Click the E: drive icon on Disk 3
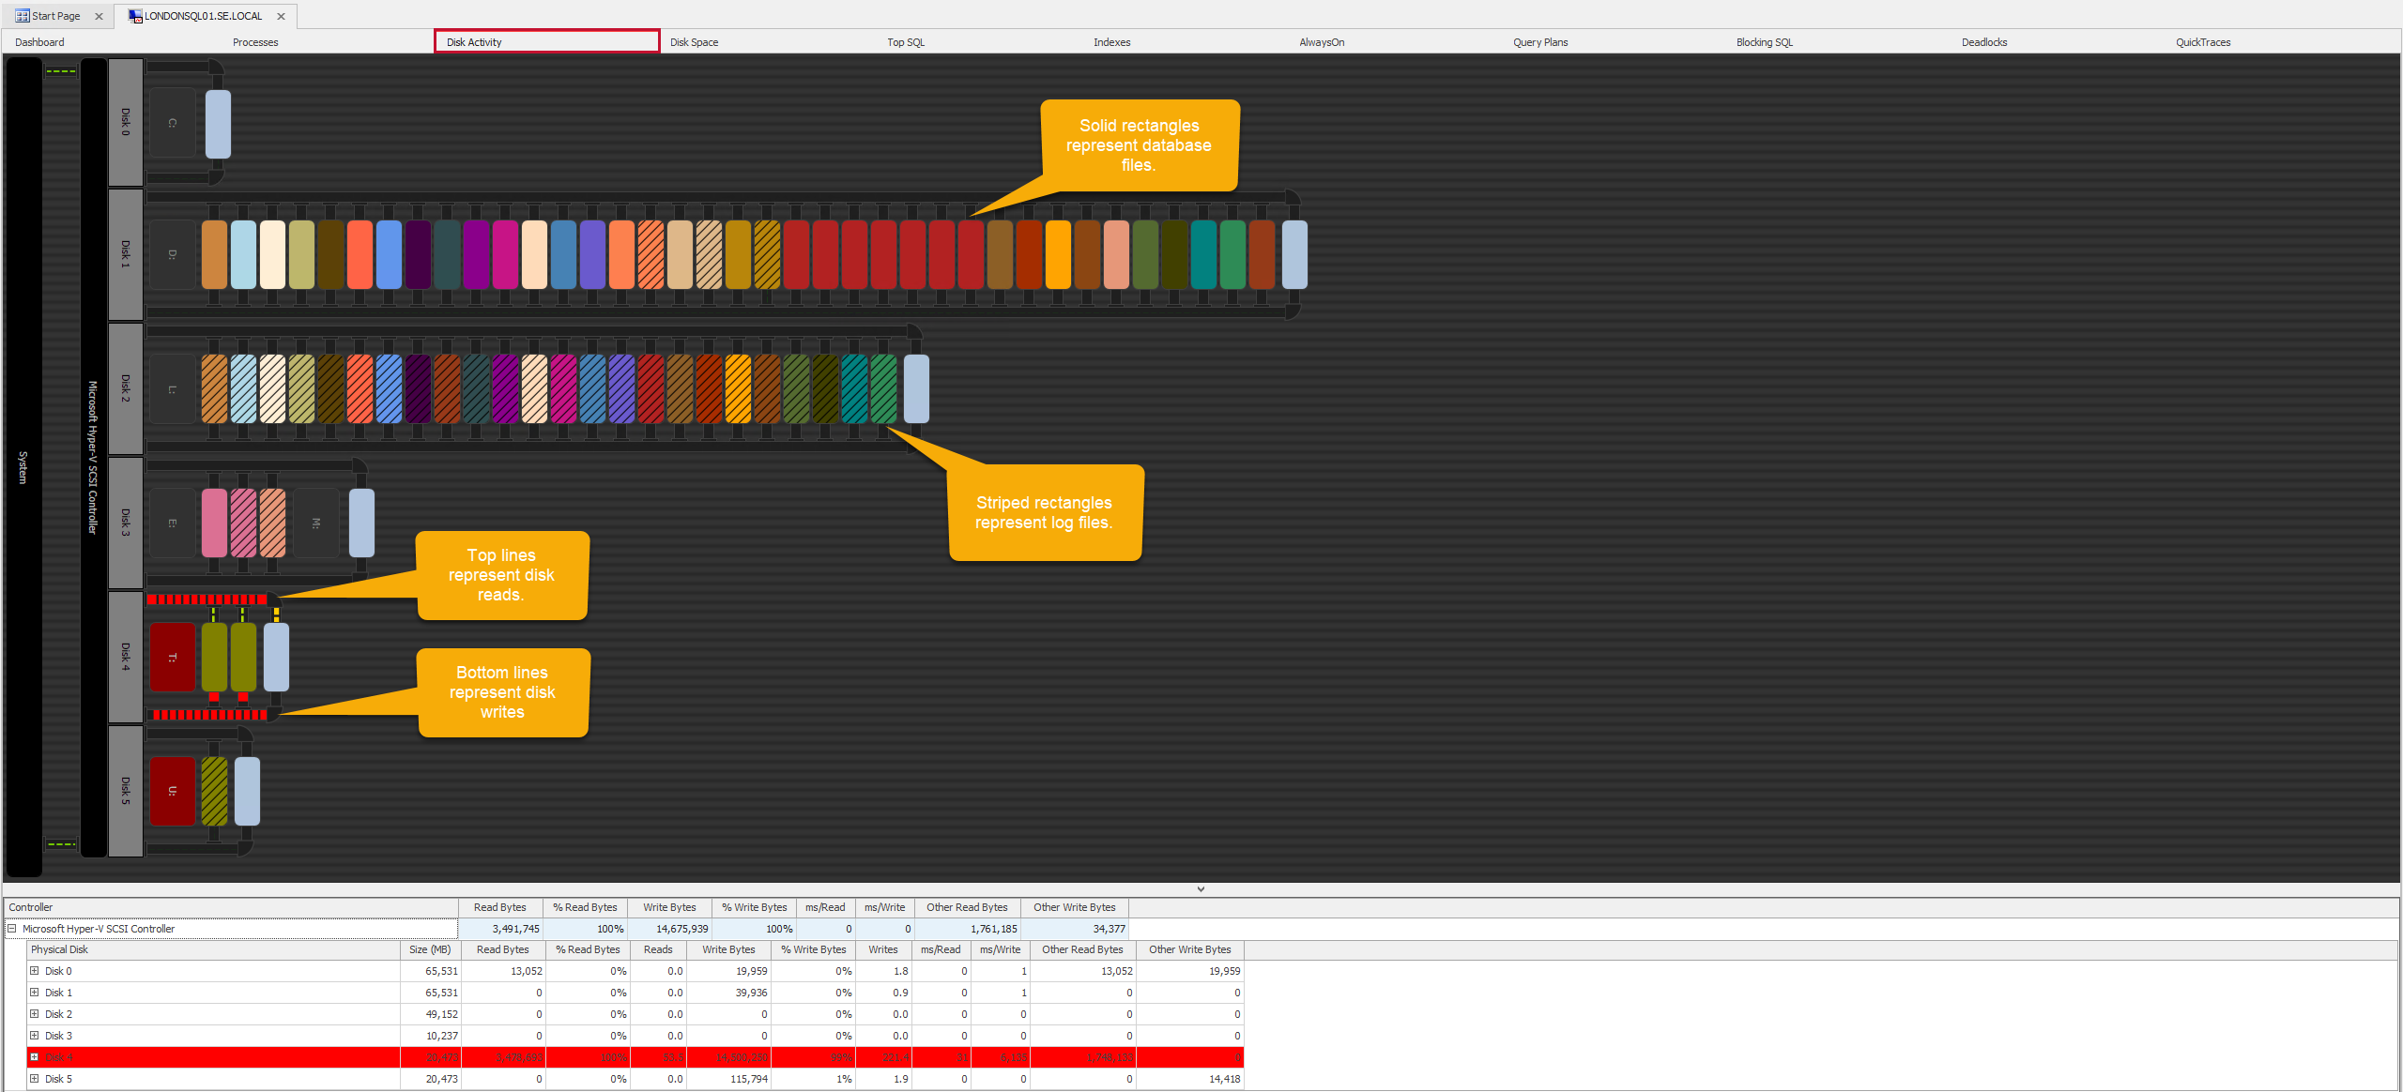 point(173,522)
